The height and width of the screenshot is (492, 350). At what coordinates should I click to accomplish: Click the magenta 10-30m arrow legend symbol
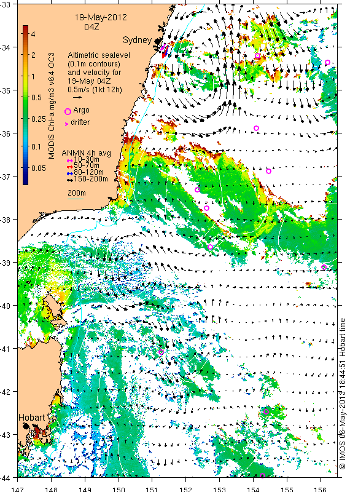tap(70, 161)
